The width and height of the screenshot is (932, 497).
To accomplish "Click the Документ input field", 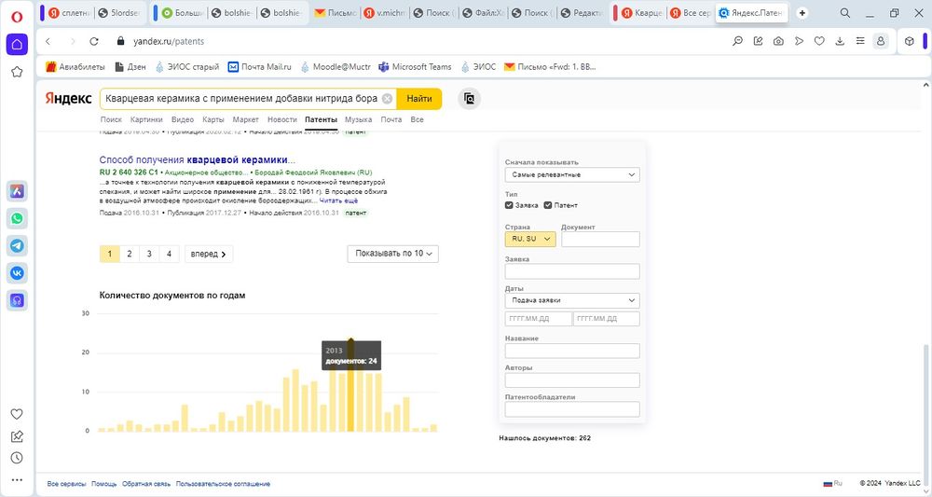I will pyautogui.click(x=600, y=239).
